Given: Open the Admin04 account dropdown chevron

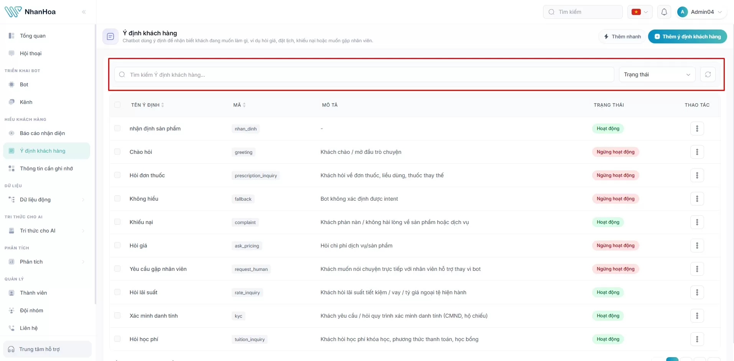Looking at the screenshot, I should pyautogui.click(x=720, y=12).
